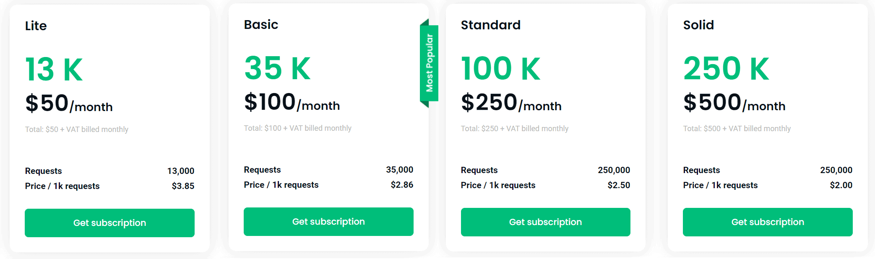Click the 100 K requests figure
This screenshot has height=259, width=875.
pyautogui.click(x=500, y=69)
